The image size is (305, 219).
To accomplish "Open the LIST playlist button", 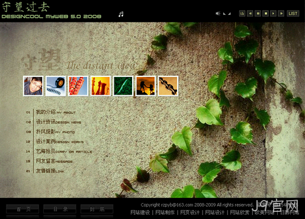I will [x=293, y=14].
